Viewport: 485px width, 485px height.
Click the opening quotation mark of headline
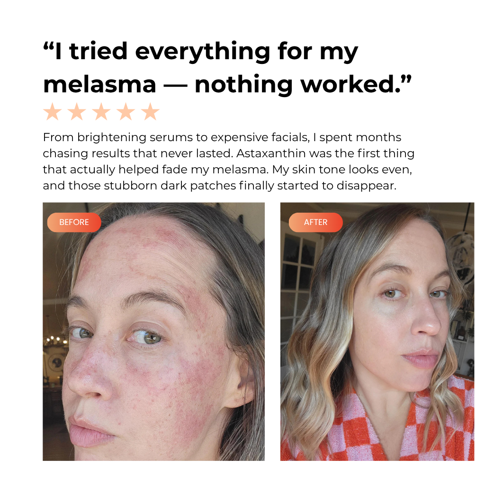tap(48, 46)
